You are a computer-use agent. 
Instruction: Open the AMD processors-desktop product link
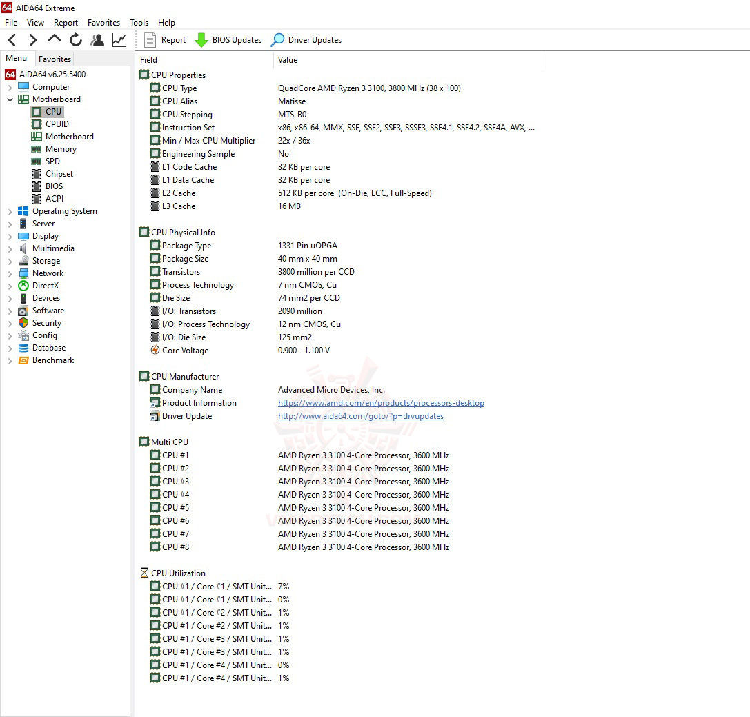coord(382,403)
